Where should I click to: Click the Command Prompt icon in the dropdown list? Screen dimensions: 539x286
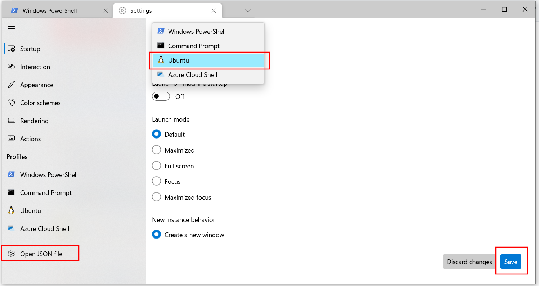161,46
